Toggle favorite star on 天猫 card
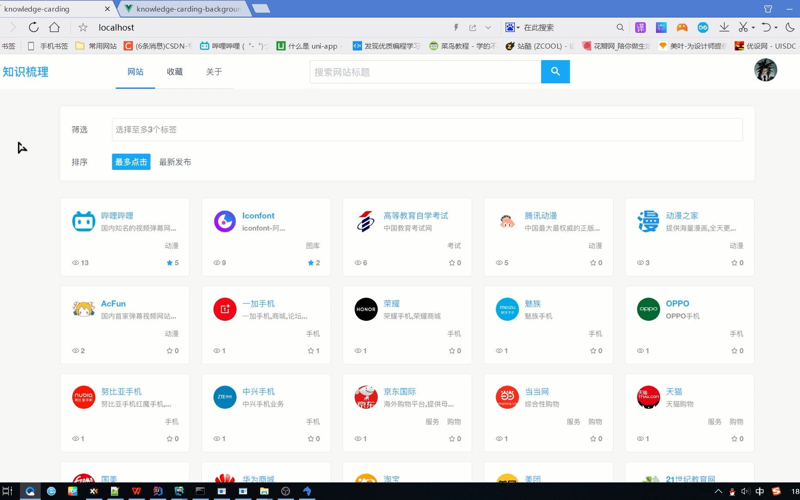The image size is (800, 500). (x=734, y=438)
